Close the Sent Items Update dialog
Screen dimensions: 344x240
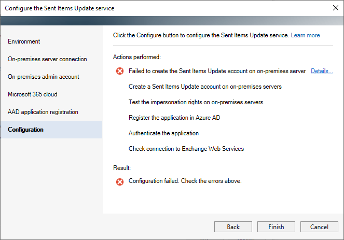tap(336, 8)
